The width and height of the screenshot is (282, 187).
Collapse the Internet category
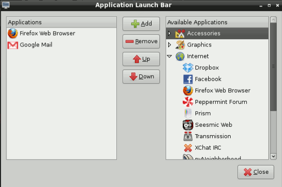click(x=169, y=56)
